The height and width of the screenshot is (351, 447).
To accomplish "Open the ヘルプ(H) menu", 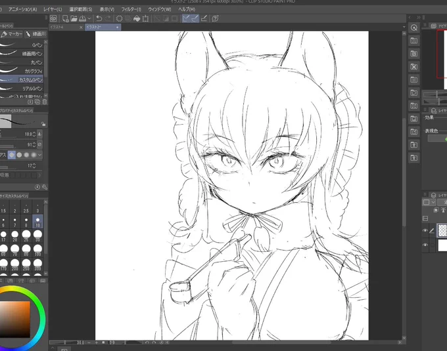I will tap(187, 9).
